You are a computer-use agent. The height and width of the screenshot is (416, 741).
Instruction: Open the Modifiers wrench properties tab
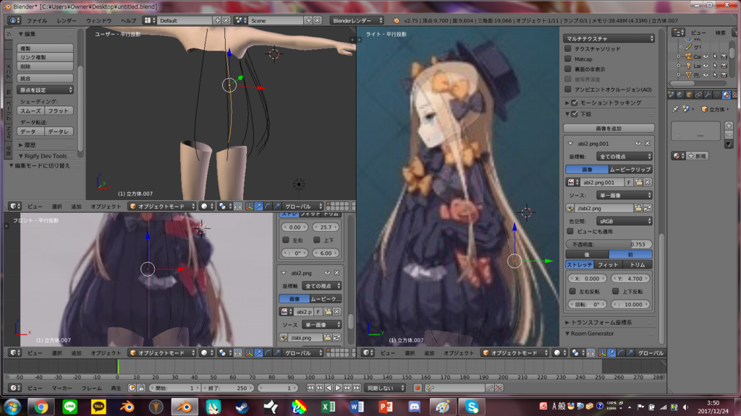(708, 95)
